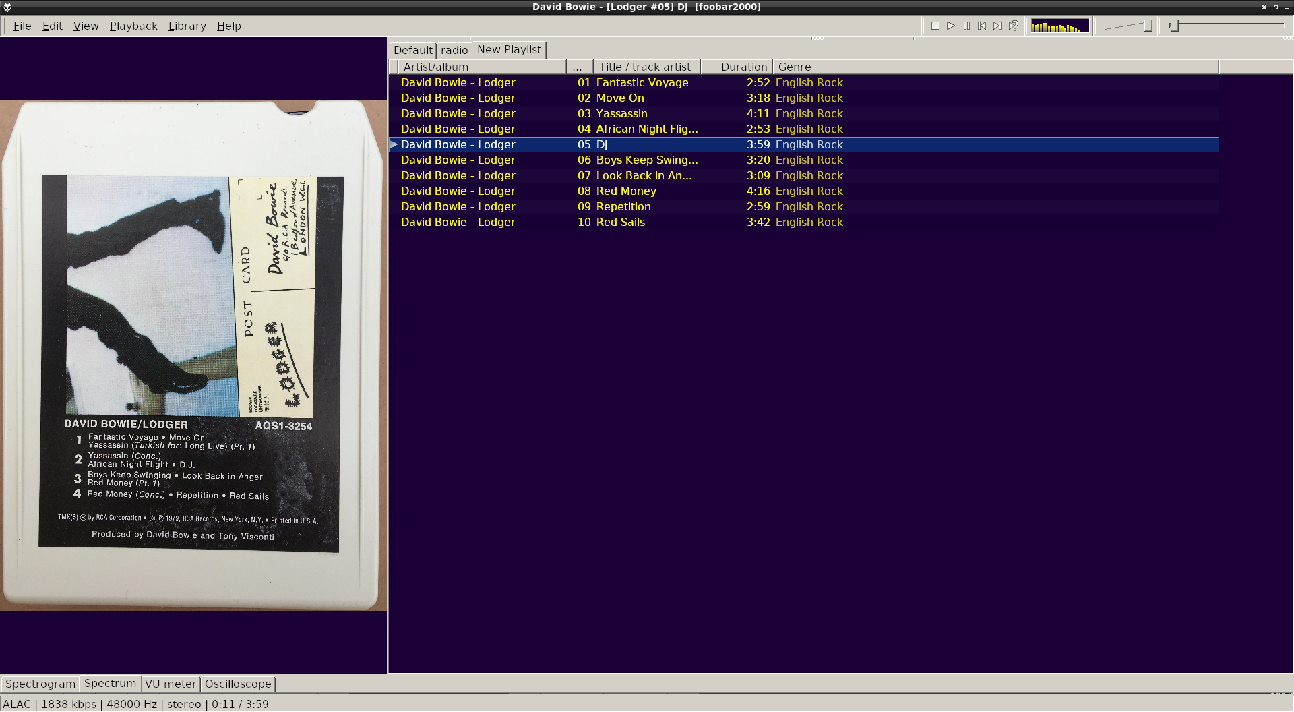Open the Playback menu
Image resolution: width=1294 pixels, height=712 pixels.
tap(133, 26)
